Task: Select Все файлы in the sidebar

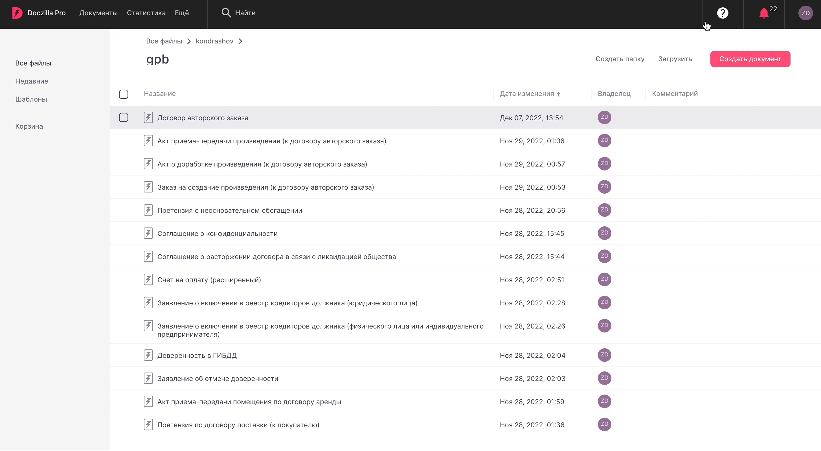Action: coord(33,63)
